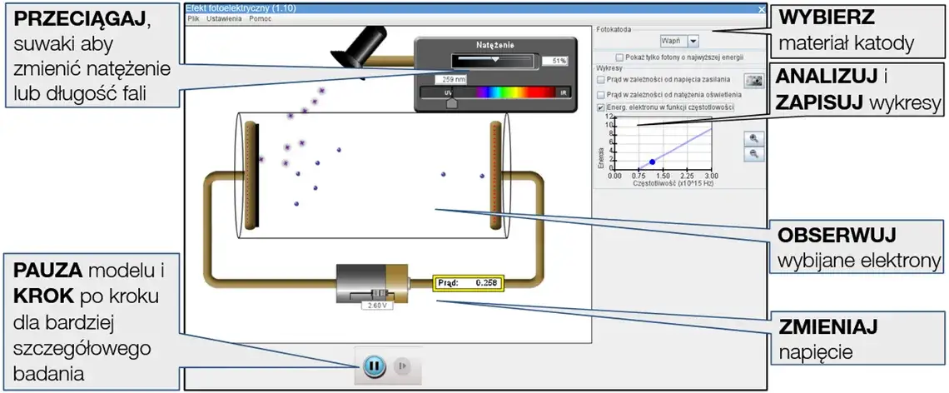Click the 'Wapń' material combo box
This screenshot has height=393, width=949.
pos(671,40)
